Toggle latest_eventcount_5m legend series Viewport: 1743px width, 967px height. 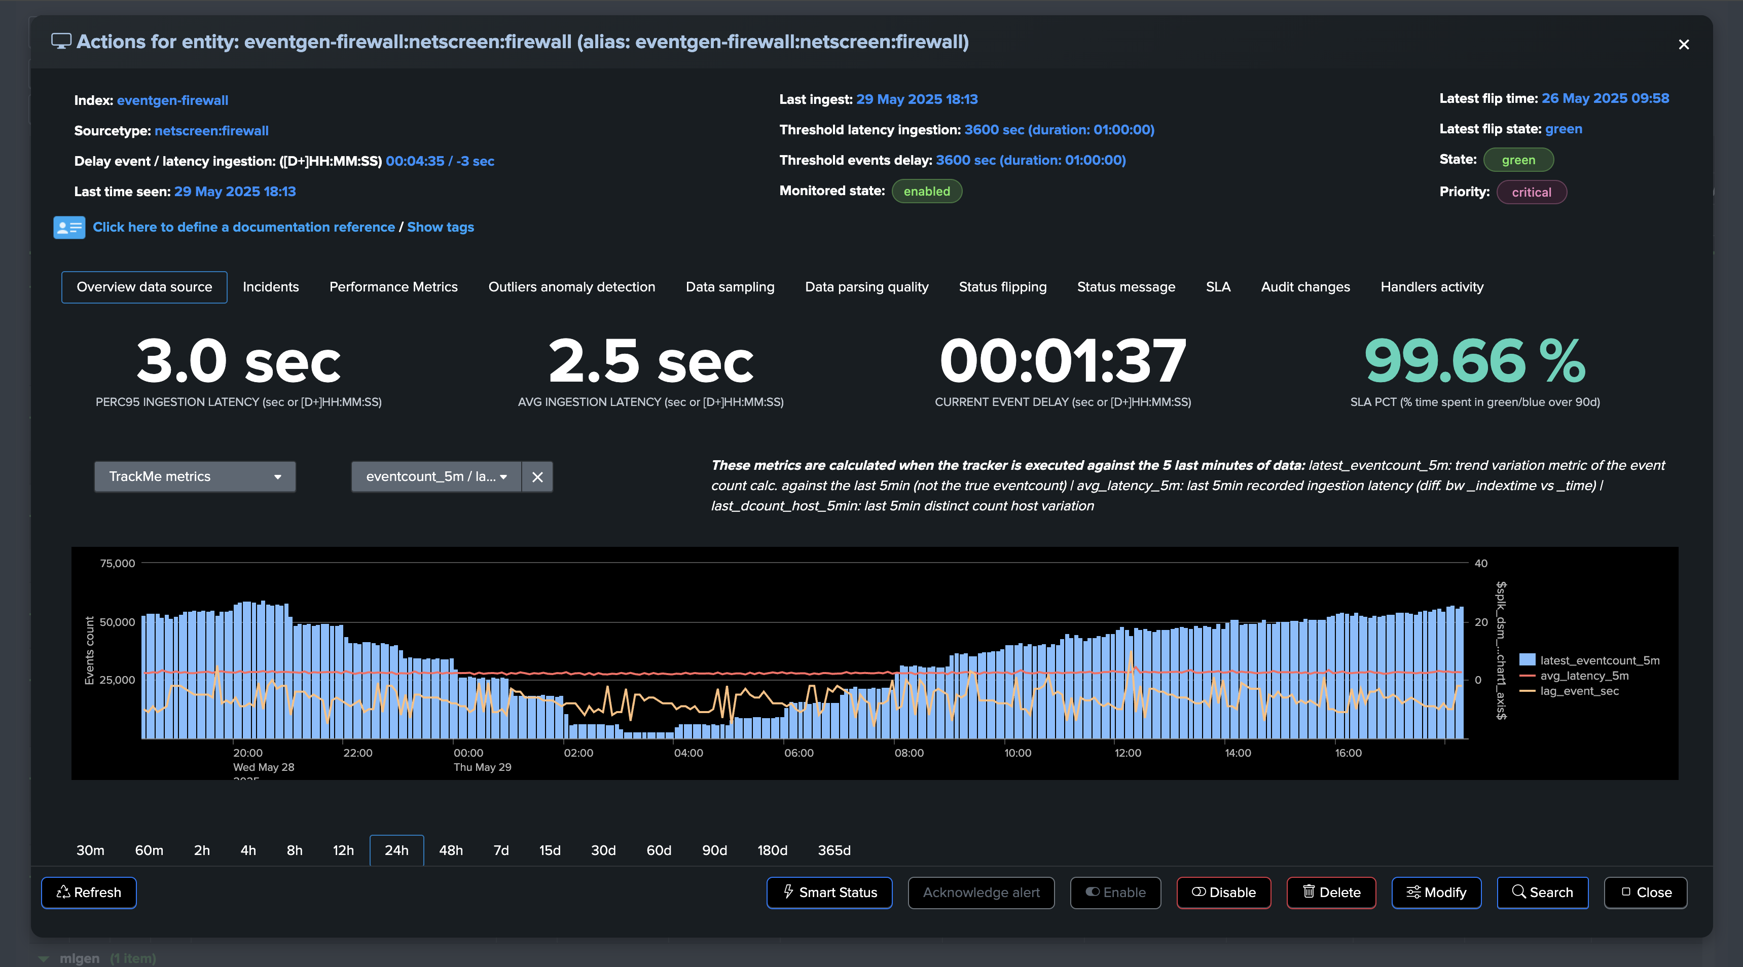[1599, 660]
